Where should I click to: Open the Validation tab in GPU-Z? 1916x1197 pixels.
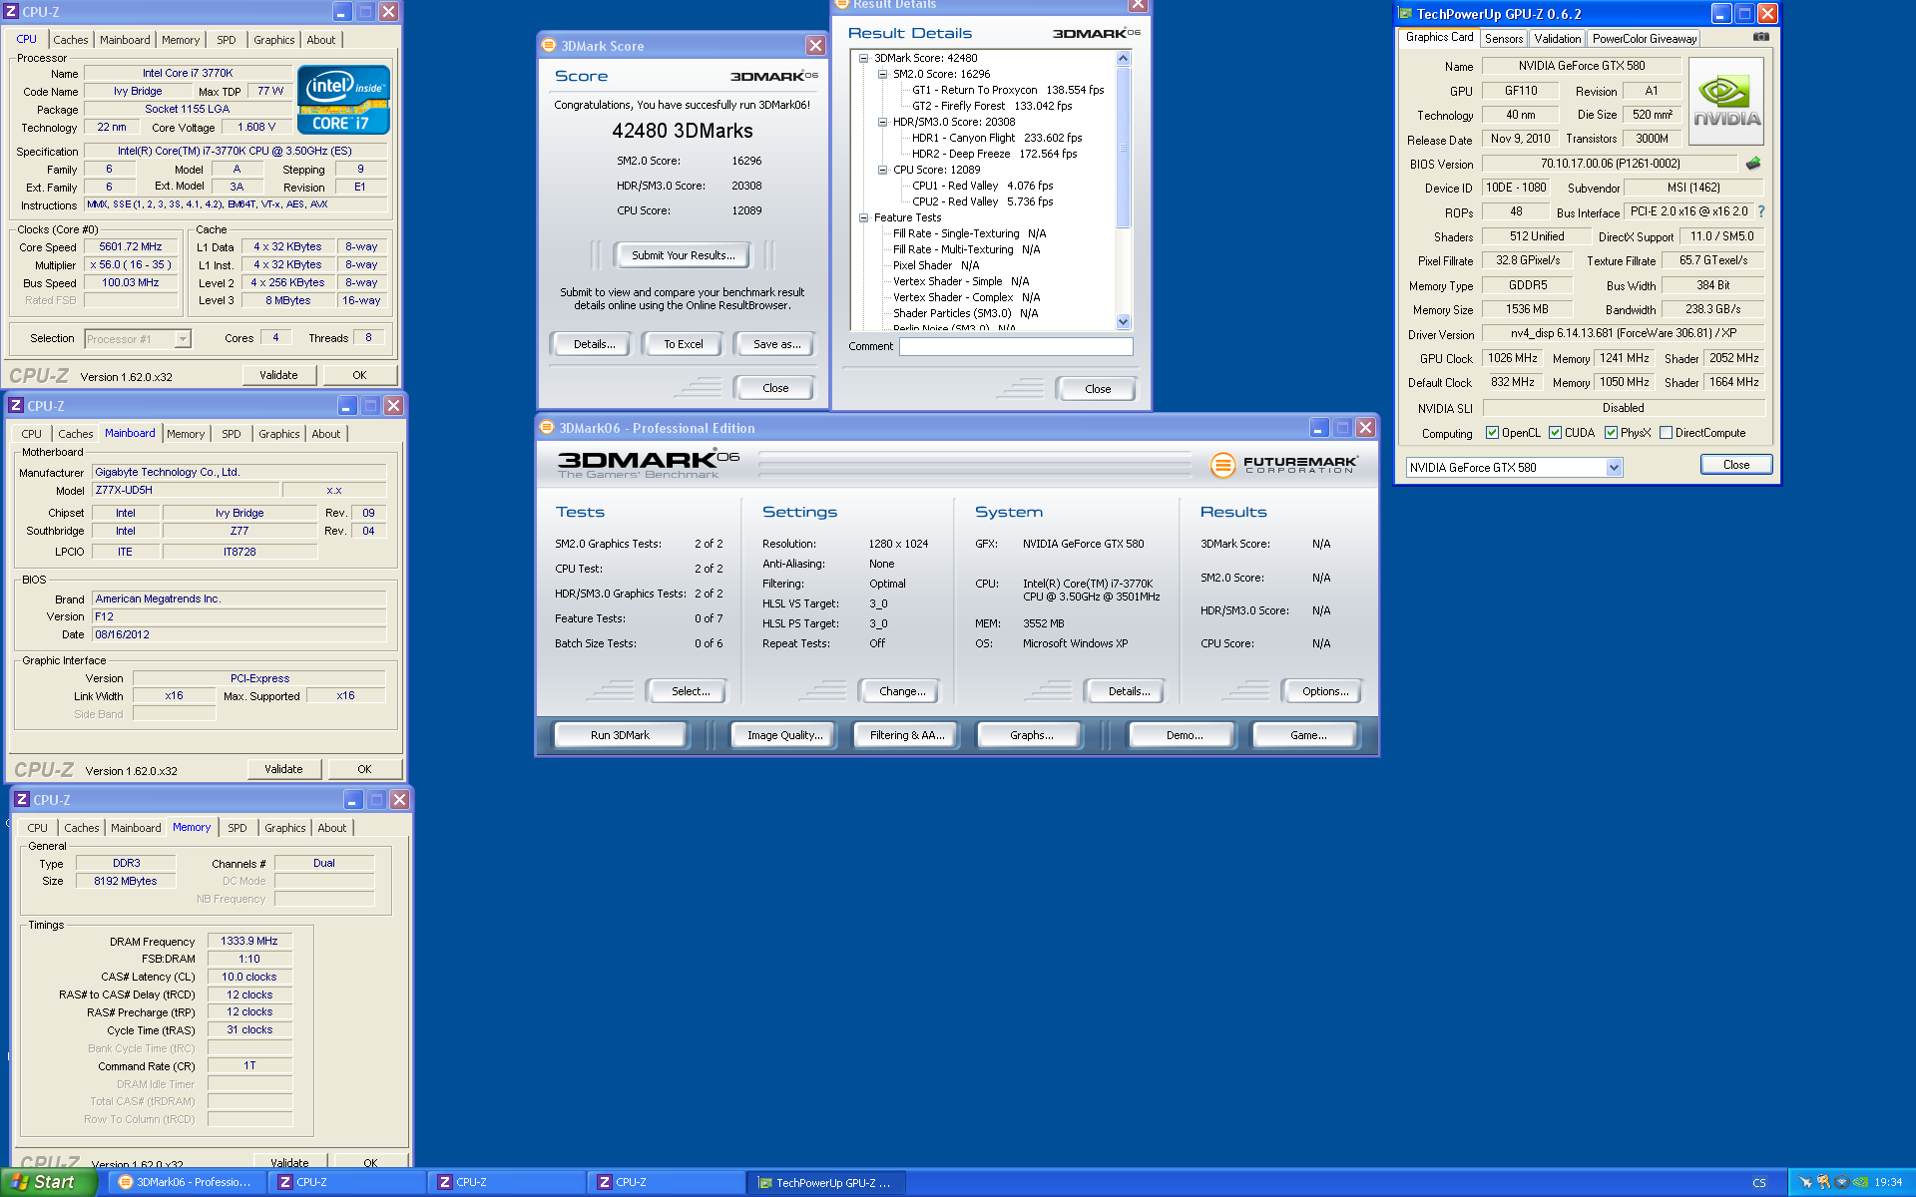1557,38
